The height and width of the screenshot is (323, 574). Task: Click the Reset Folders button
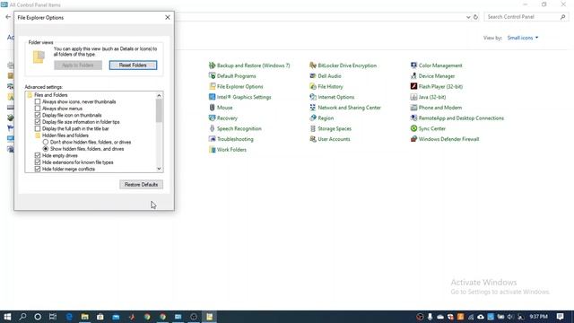pyautogui.click(x=133, y=65)
